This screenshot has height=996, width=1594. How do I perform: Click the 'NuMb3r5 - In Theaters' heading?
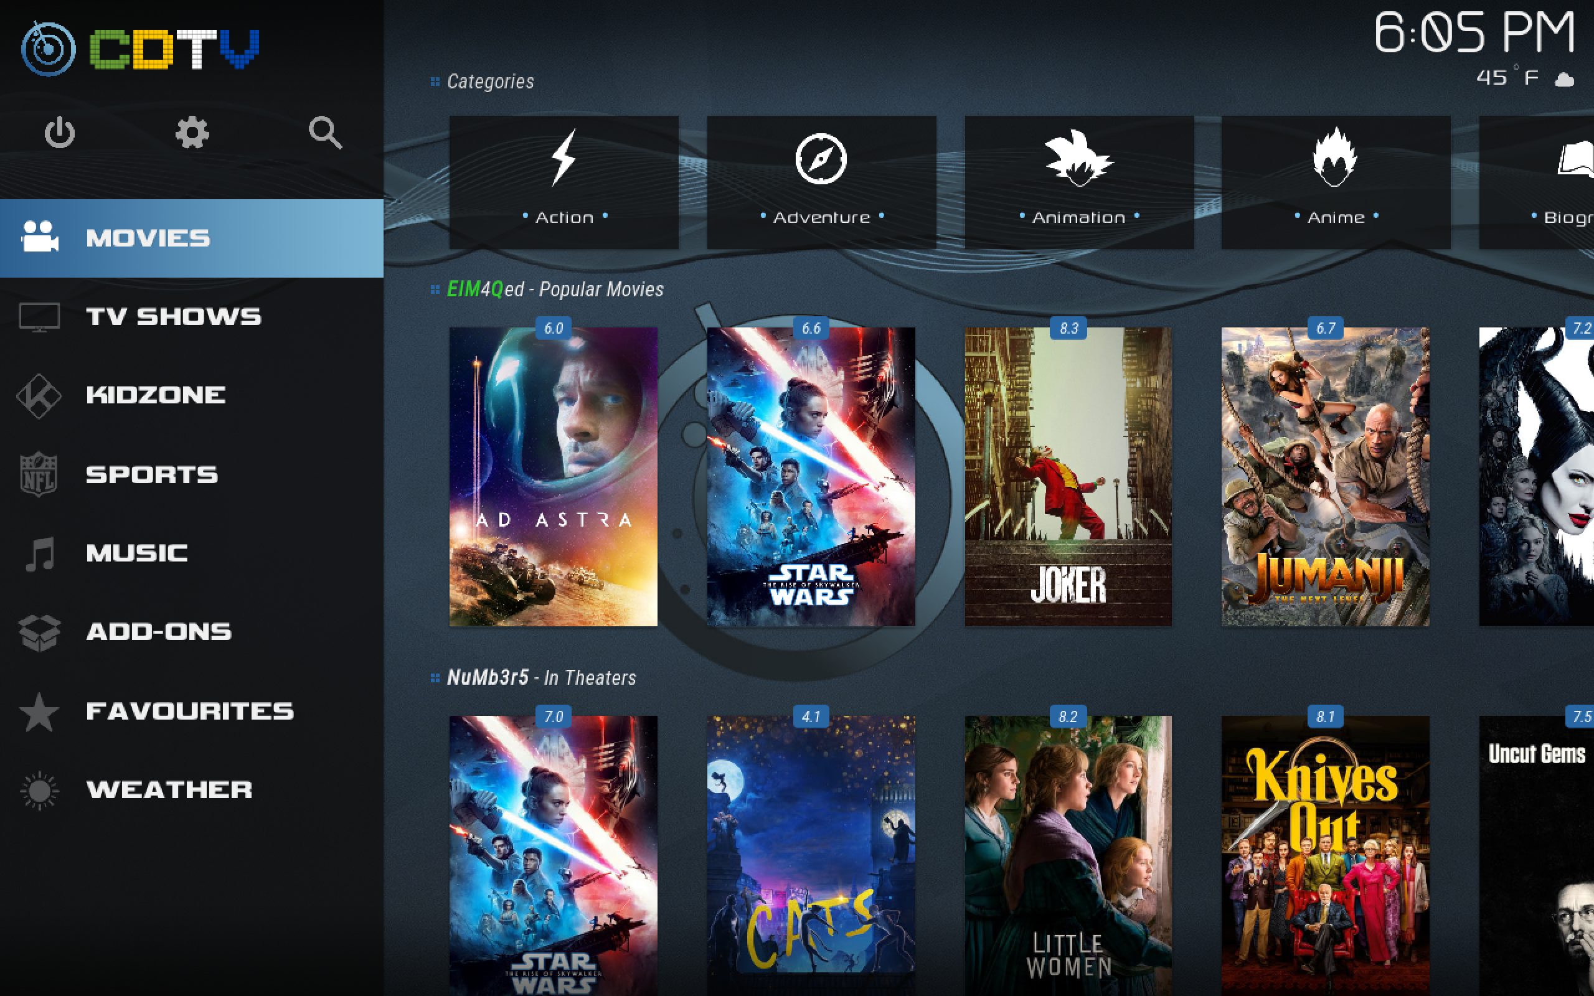coord(542,678)
